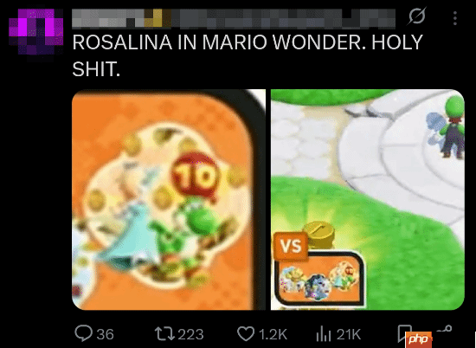Click the 36 replies count

coord(105,334)
